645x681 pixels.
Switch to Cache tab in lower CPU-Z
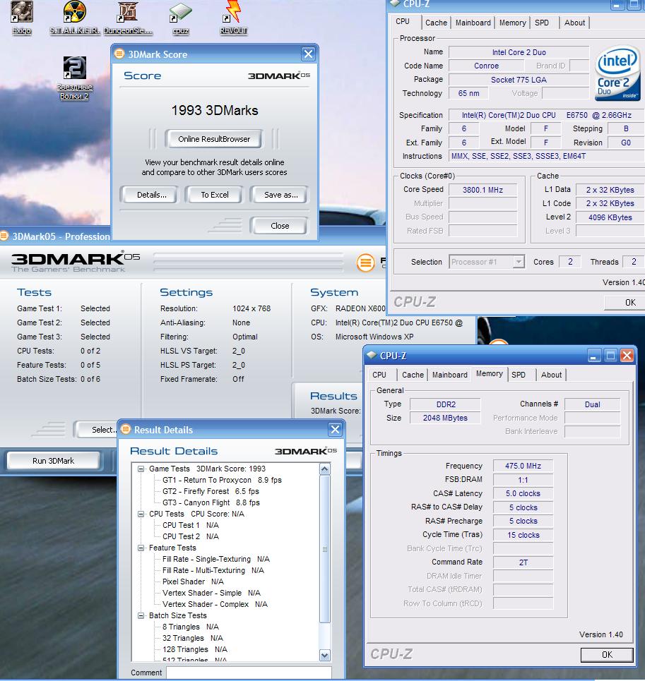[x=413, y=375]
